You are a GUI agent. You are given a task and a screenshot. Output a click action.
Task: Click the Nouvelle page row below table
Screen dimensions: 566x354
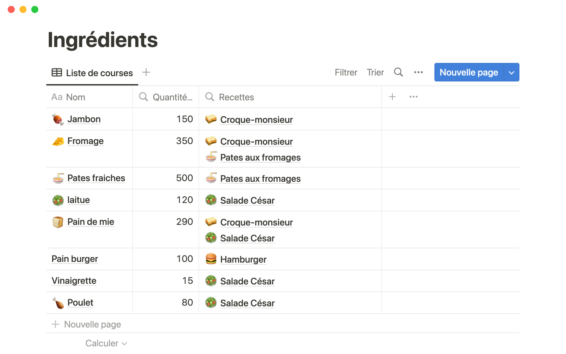point(92,324)
